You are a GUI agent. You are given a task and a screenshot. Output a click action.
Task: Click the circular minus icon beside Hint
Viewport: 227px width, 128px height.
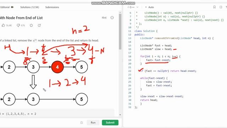(112, 18)
